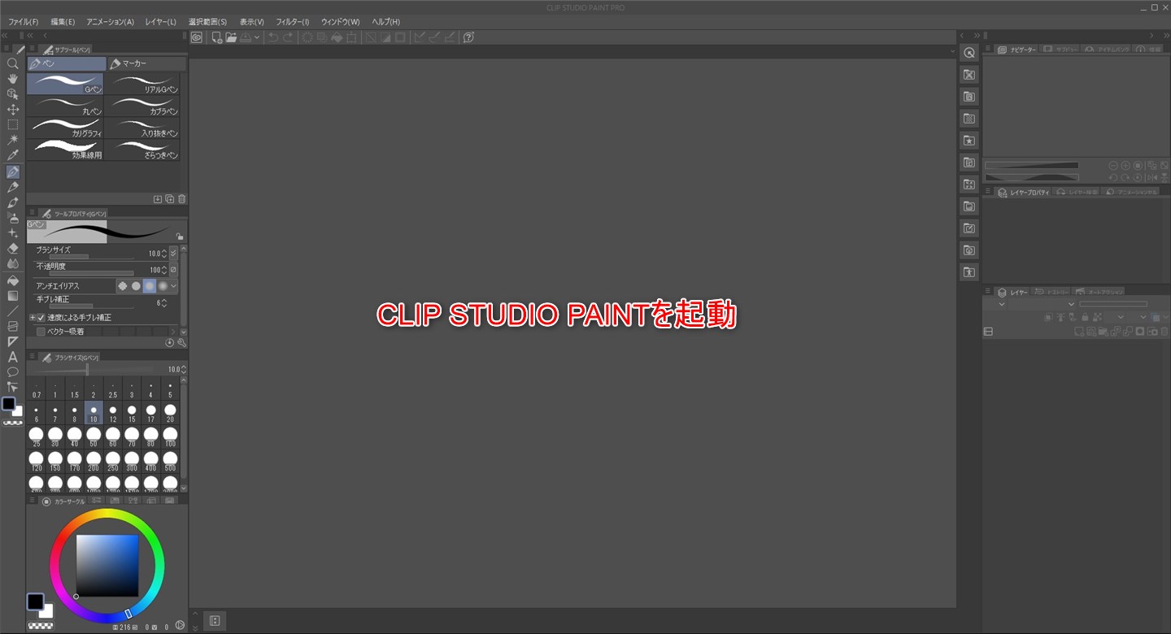
Task: Duplicate the sub tool
Action: point(170,199)
